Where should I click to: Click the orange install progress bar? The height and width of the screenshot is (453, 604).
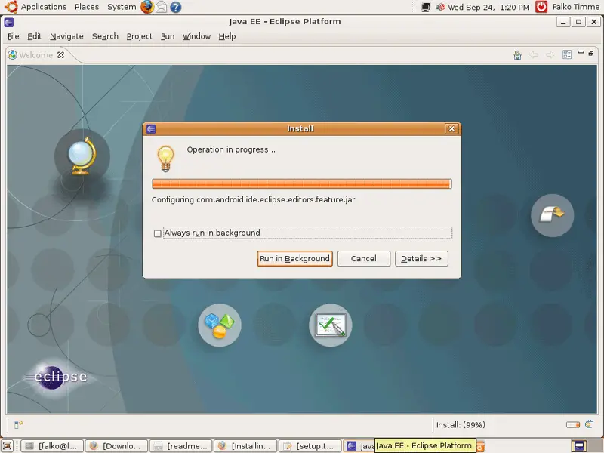point(301,183)
